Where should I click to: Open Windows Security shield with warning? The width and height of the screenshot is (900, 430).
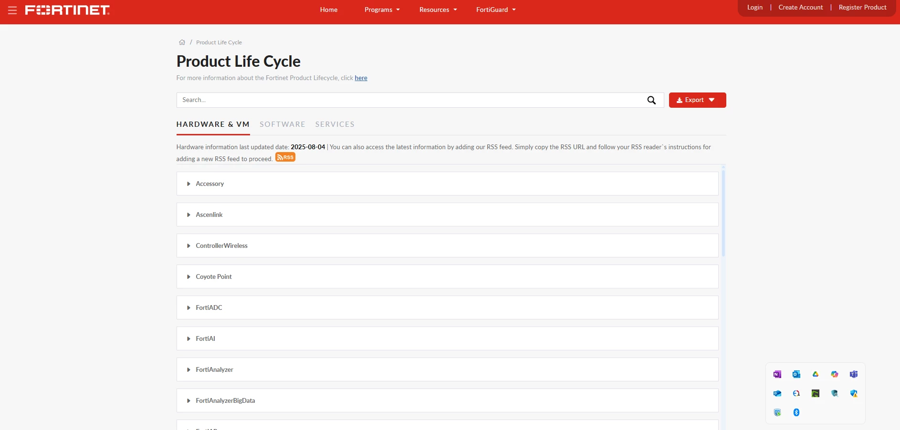point(854,393)
